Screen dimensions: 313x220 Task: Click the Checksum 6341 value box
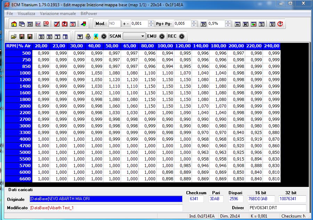tap(196, 199)
